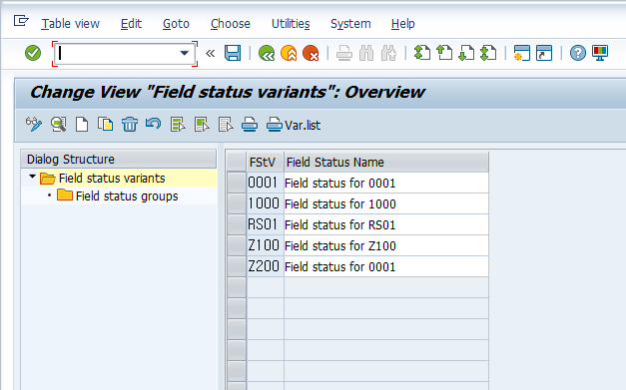Click the Deselect All icon
The height and width of the screenshot is (390, 626).
226,125
